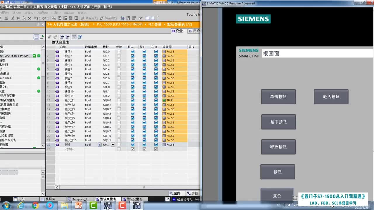Toggle Writable from HMI checkbox for 指示灯10
Image resolution: width=374 pixels, height=210 pixels.
(x=144, y=140)
